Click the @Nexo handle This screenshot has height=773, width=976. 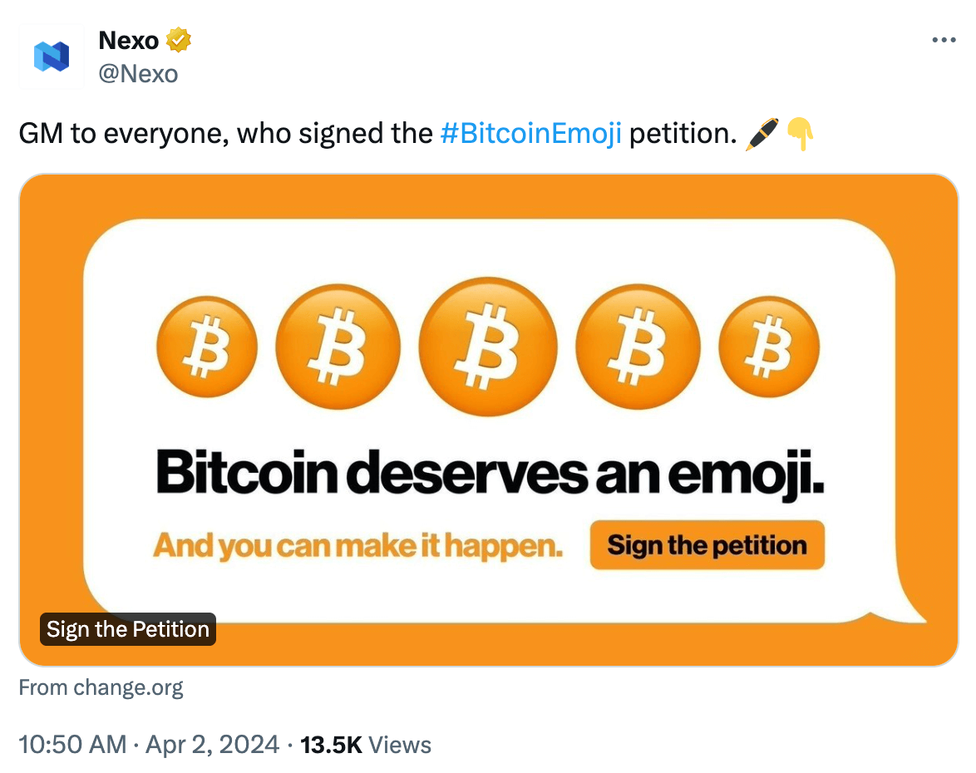point(139,73)
